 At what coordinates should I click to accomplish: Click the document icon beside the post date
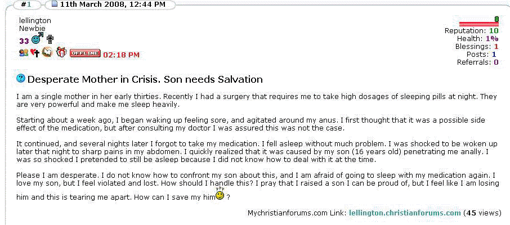coord(55,4)
